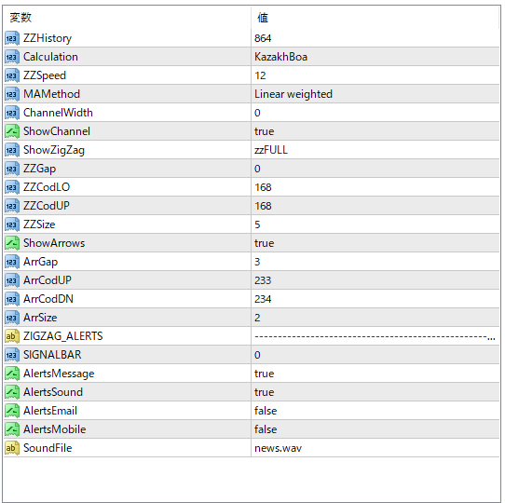The width and height of the screenshot is (505, 503).
Task: Edit the ZZCodLO value 168
Action: point(375,187)
